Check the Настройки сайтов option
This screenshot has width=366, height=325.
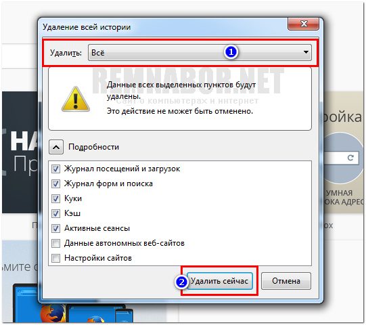pos(55,258)
